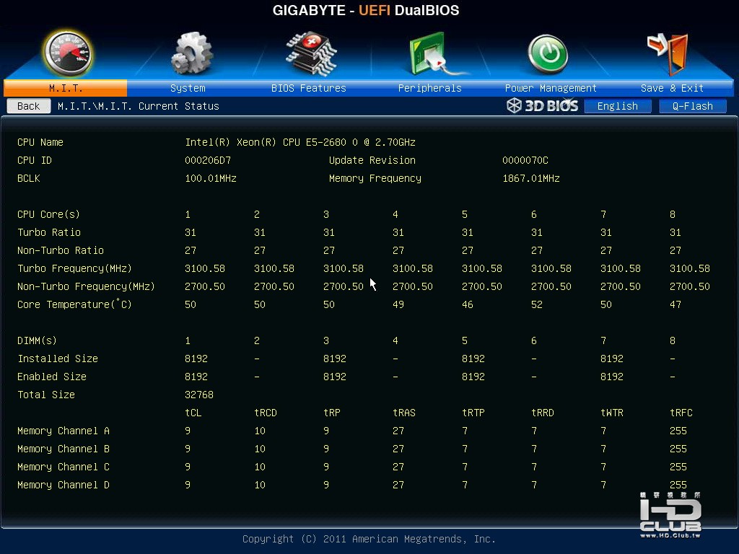The width and height of the screenshot is (739, 554).
Task: Launch the Q-Flash utility button
Action: click(692, 106)
